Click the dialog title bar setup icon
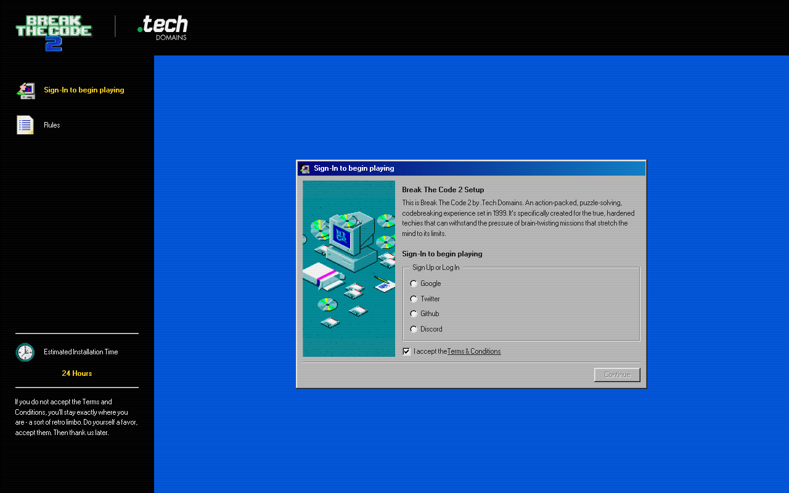Image resolution: width=789 pixels, height=493 pixels. 305,168
